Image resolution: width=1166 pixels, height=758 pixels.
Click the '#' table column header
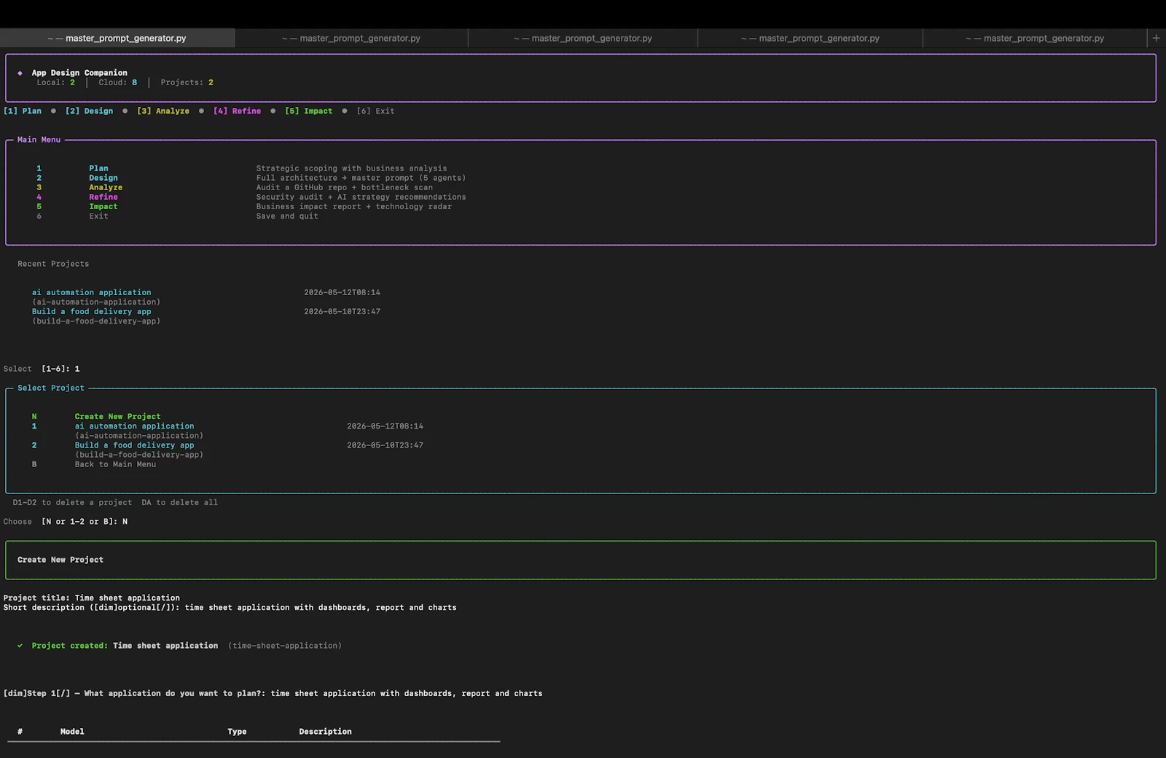(x=20, y=731)
